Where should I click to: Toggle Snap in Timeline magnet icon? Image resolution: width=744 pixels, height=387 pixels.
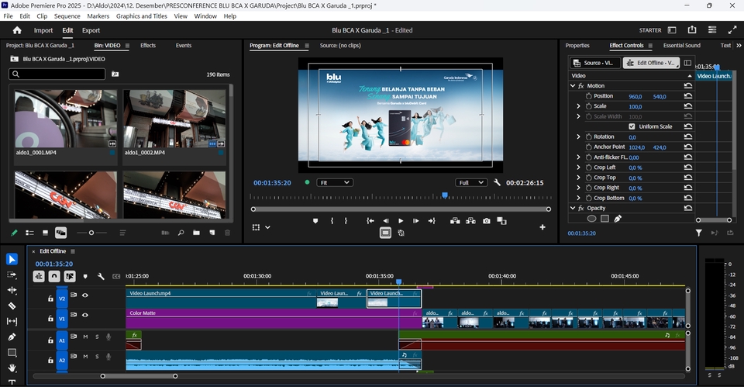tap(54, 276)
